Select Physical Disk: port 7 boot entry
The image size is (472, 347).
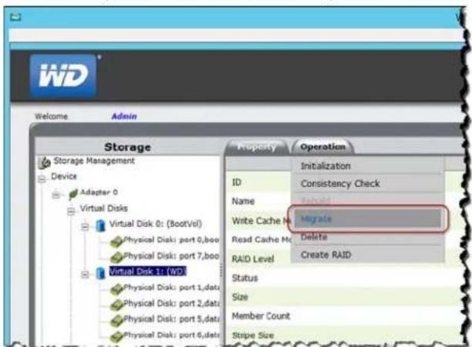coord(171,255)
